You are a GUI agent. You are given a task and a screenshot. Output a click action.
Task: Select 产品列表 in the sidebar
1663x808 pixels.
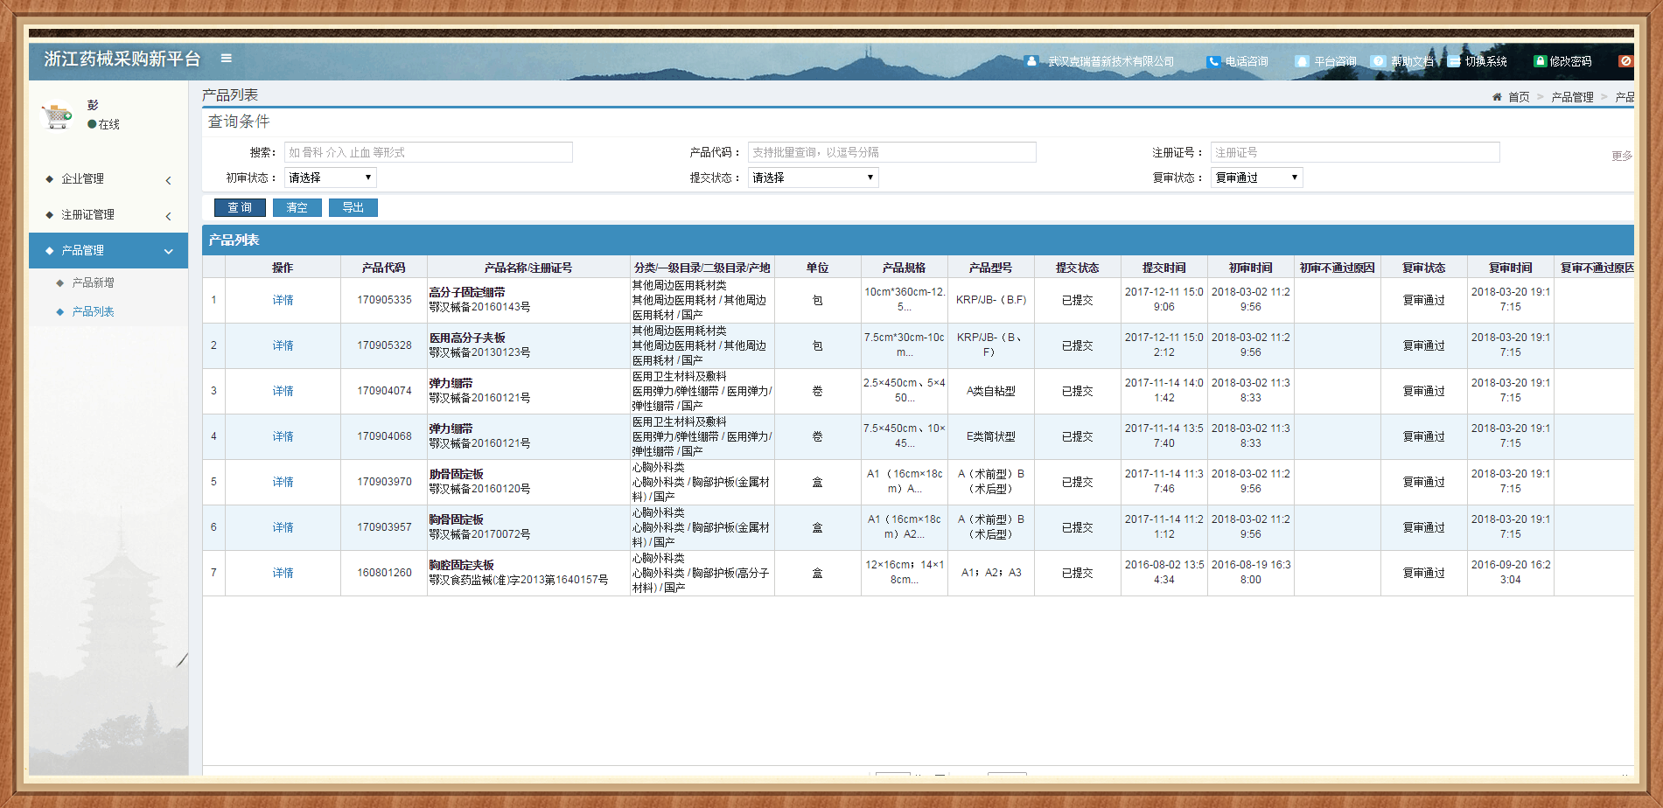93,312
